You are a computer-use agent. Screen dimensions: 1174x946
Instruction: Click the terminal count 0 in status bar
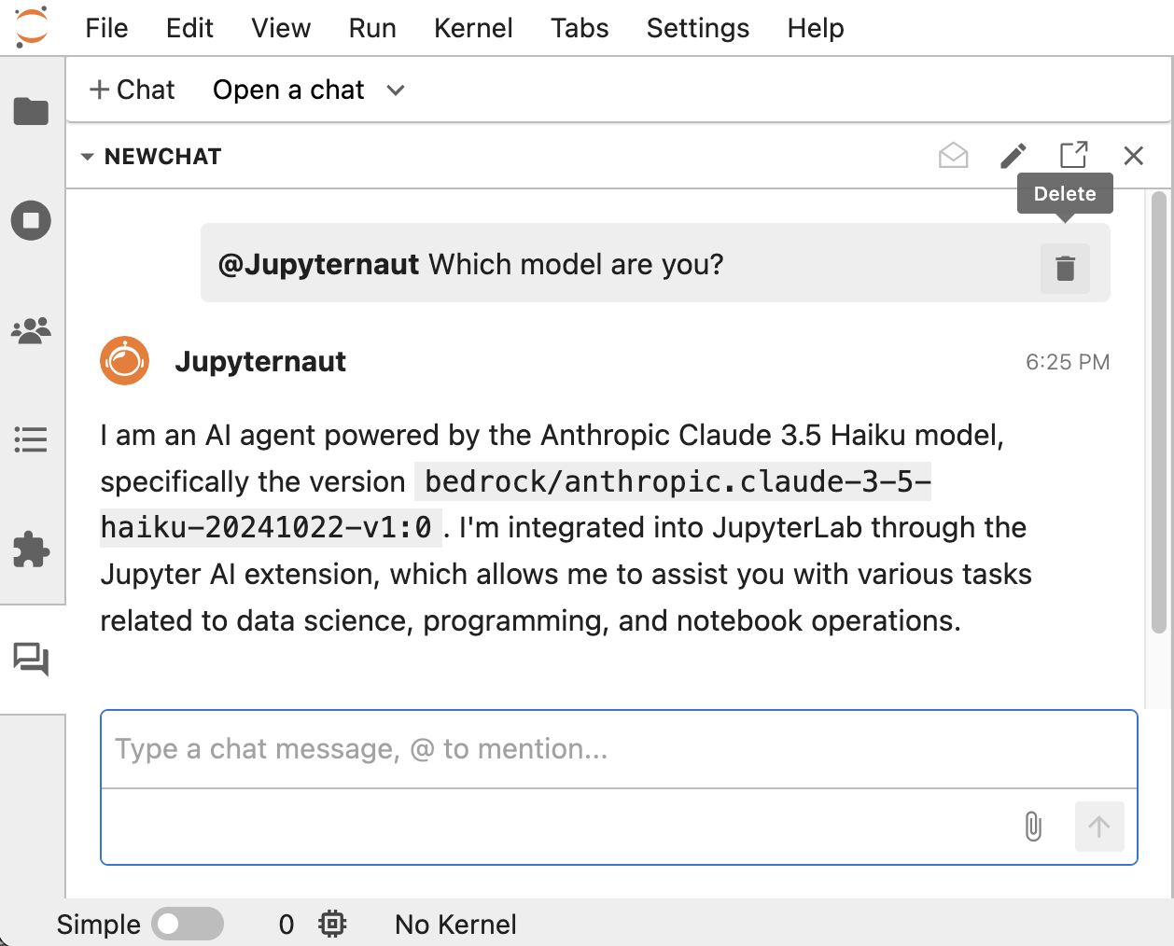pyautogui.click(x=287, y=925)
